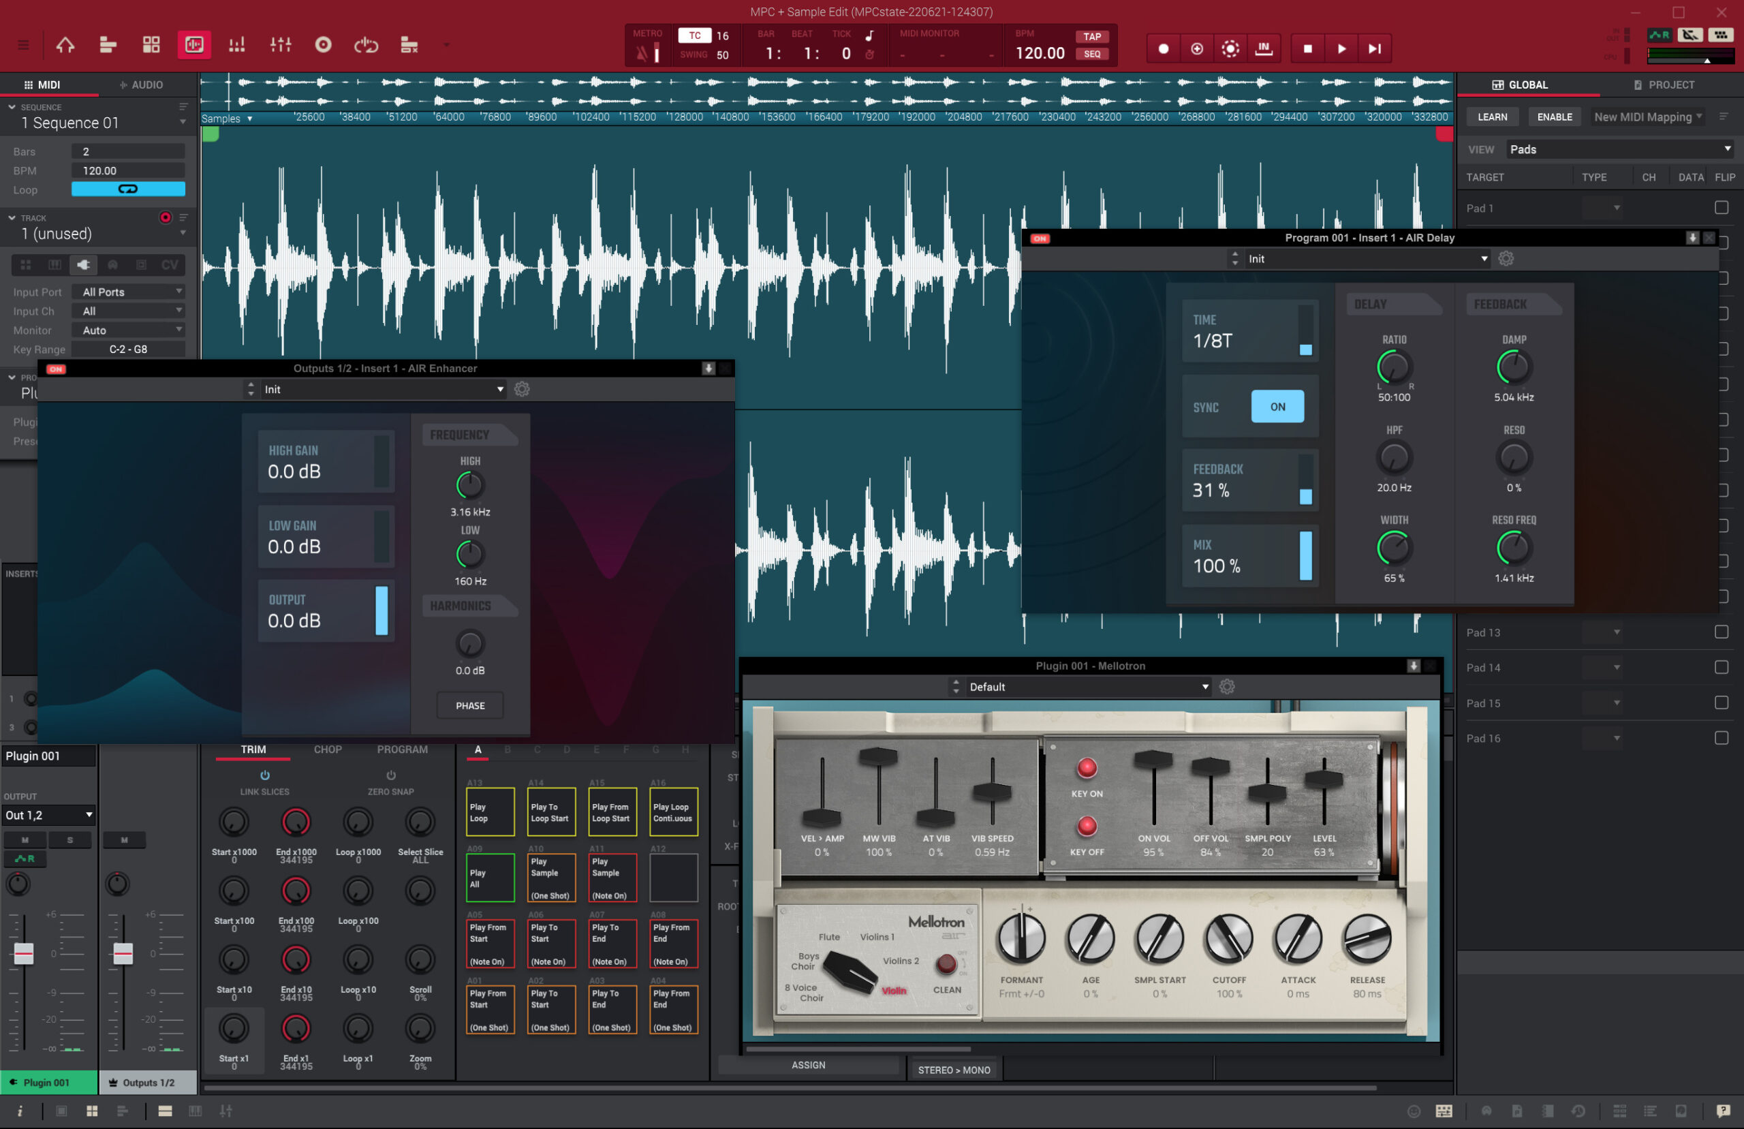Click the STEREO > MONO button
The height and width of the screenshot is (1129, 1744).
coord(954,1070)
